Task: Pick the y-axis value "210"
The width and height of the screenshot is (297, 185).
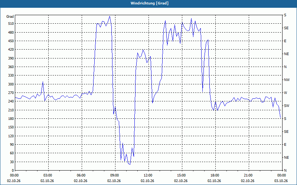Action: (x=11, y=110)
